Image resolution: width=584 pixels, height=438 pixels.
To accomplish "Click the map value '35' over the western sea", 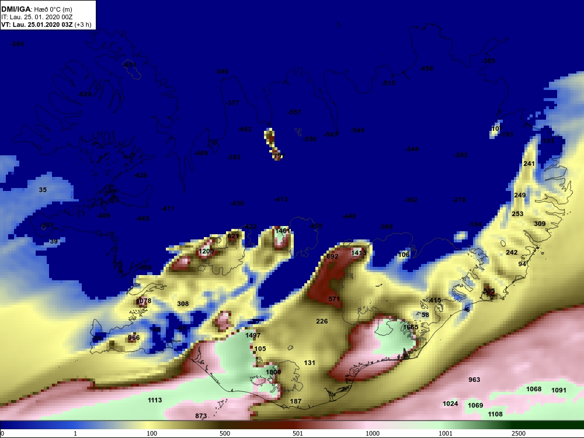I will 43,190.
